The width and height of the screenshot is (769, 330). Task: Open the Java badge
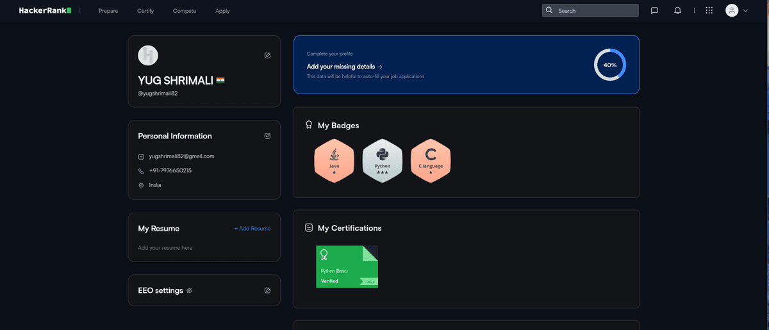click(334, 161)
